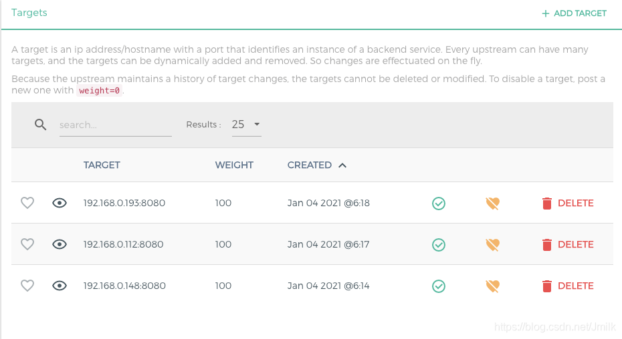Delete the 192.168.0.148:8080 target

coord(568,286)
